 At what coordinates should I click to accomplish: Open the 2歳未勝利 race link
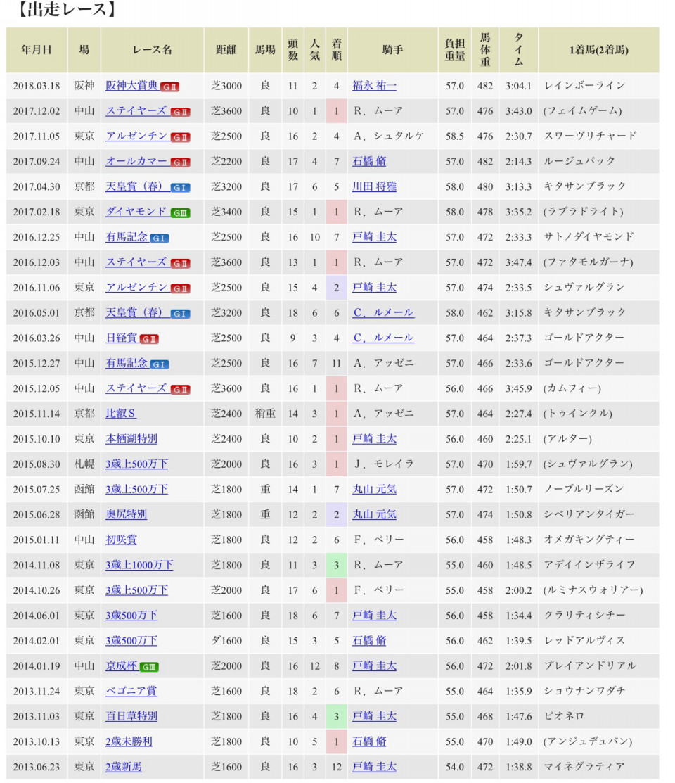pyautogui.click(x=129, y=741)
